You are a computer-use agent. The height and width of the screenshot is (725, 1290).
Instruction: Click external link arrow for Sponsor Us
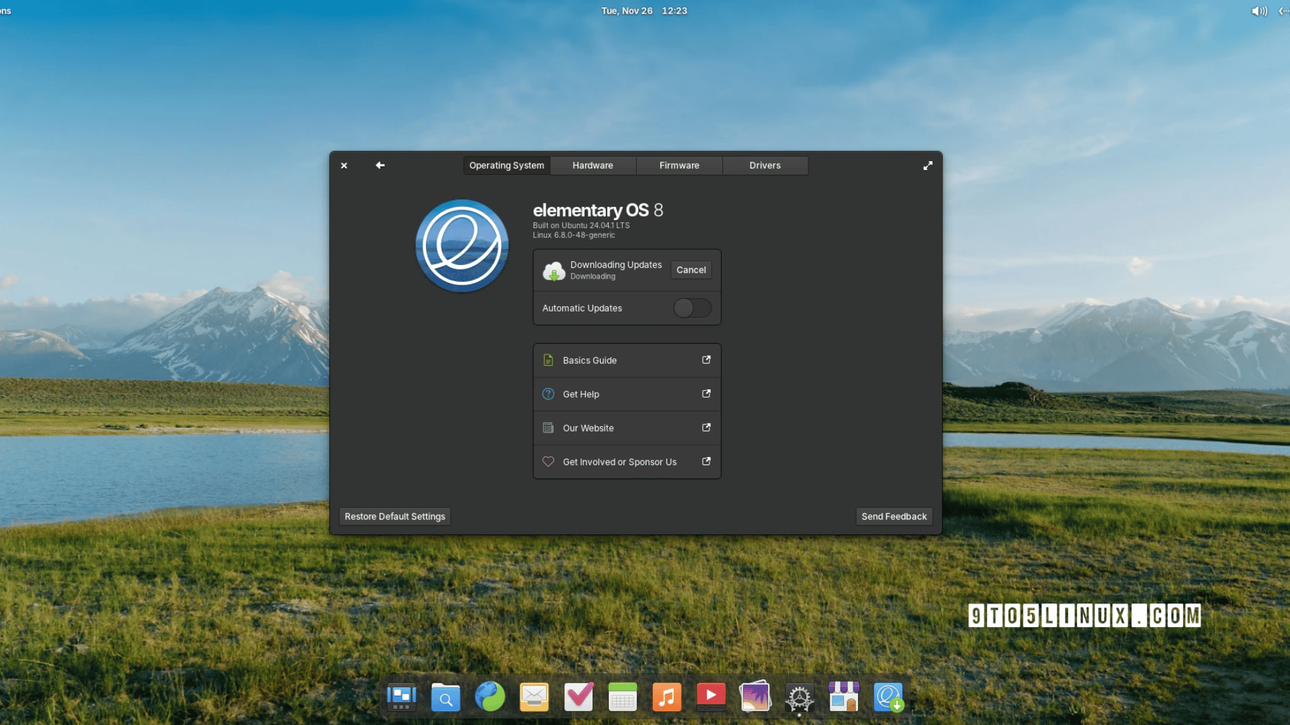coord(706,461)
